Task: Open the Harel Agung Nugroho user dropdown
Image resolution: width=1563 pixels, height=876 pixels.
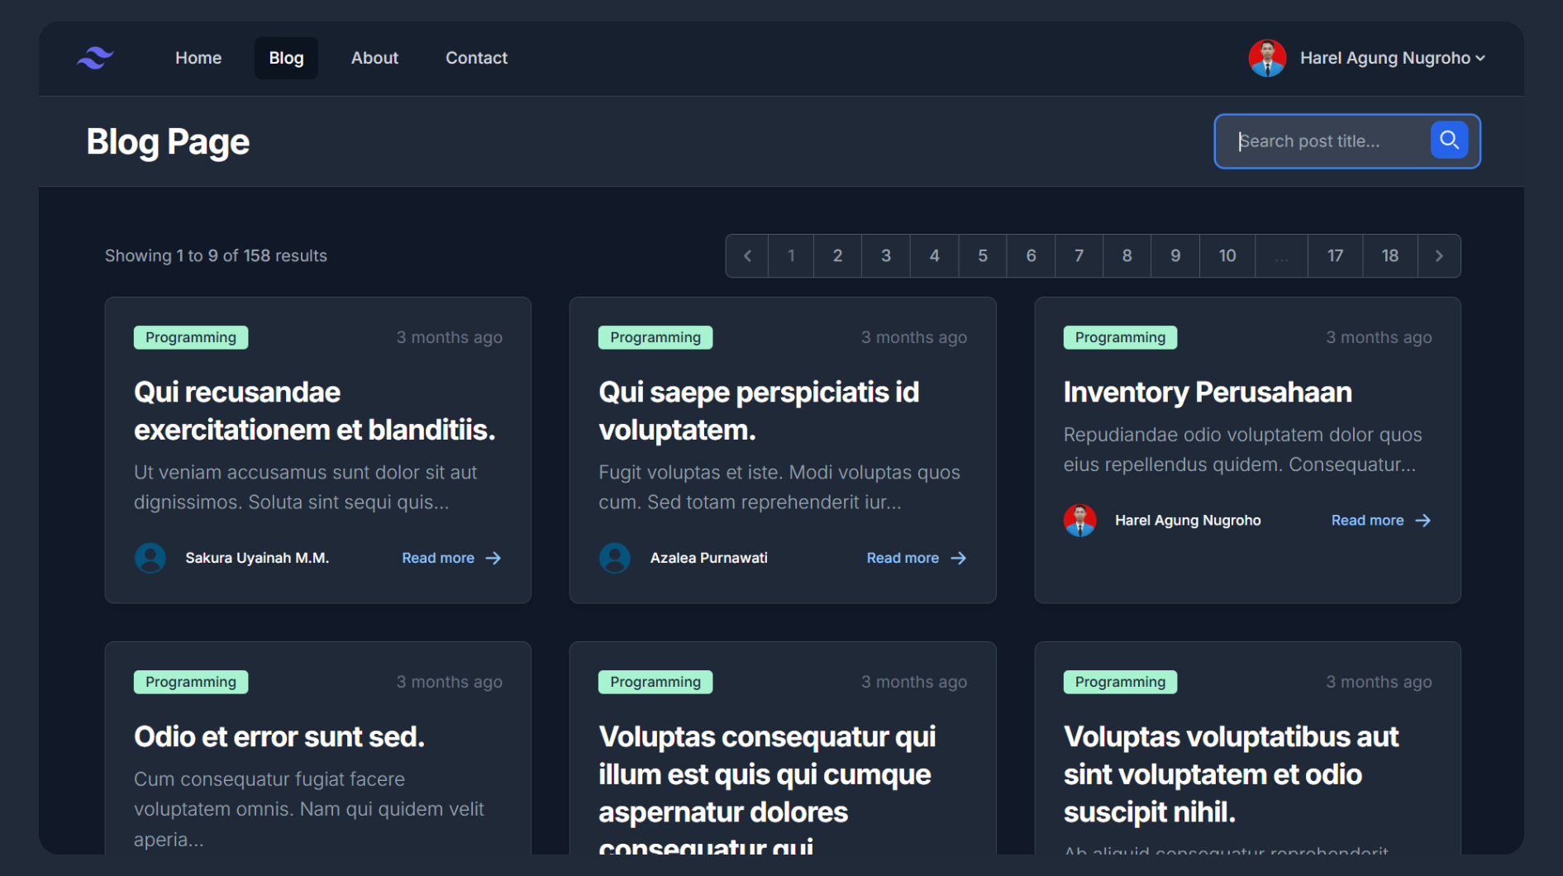Action: click(1393, 58)
